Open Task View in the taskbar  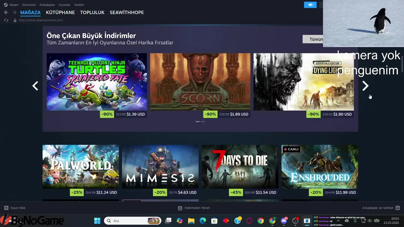(168, 221)
